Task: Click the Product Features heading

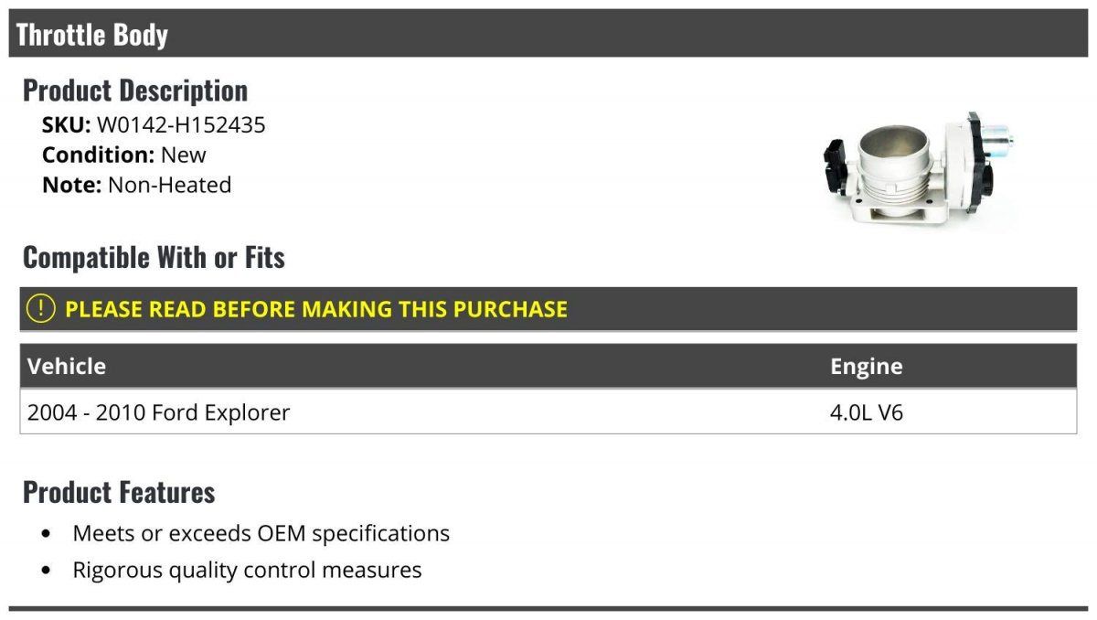Action: (x=119, y=492)
